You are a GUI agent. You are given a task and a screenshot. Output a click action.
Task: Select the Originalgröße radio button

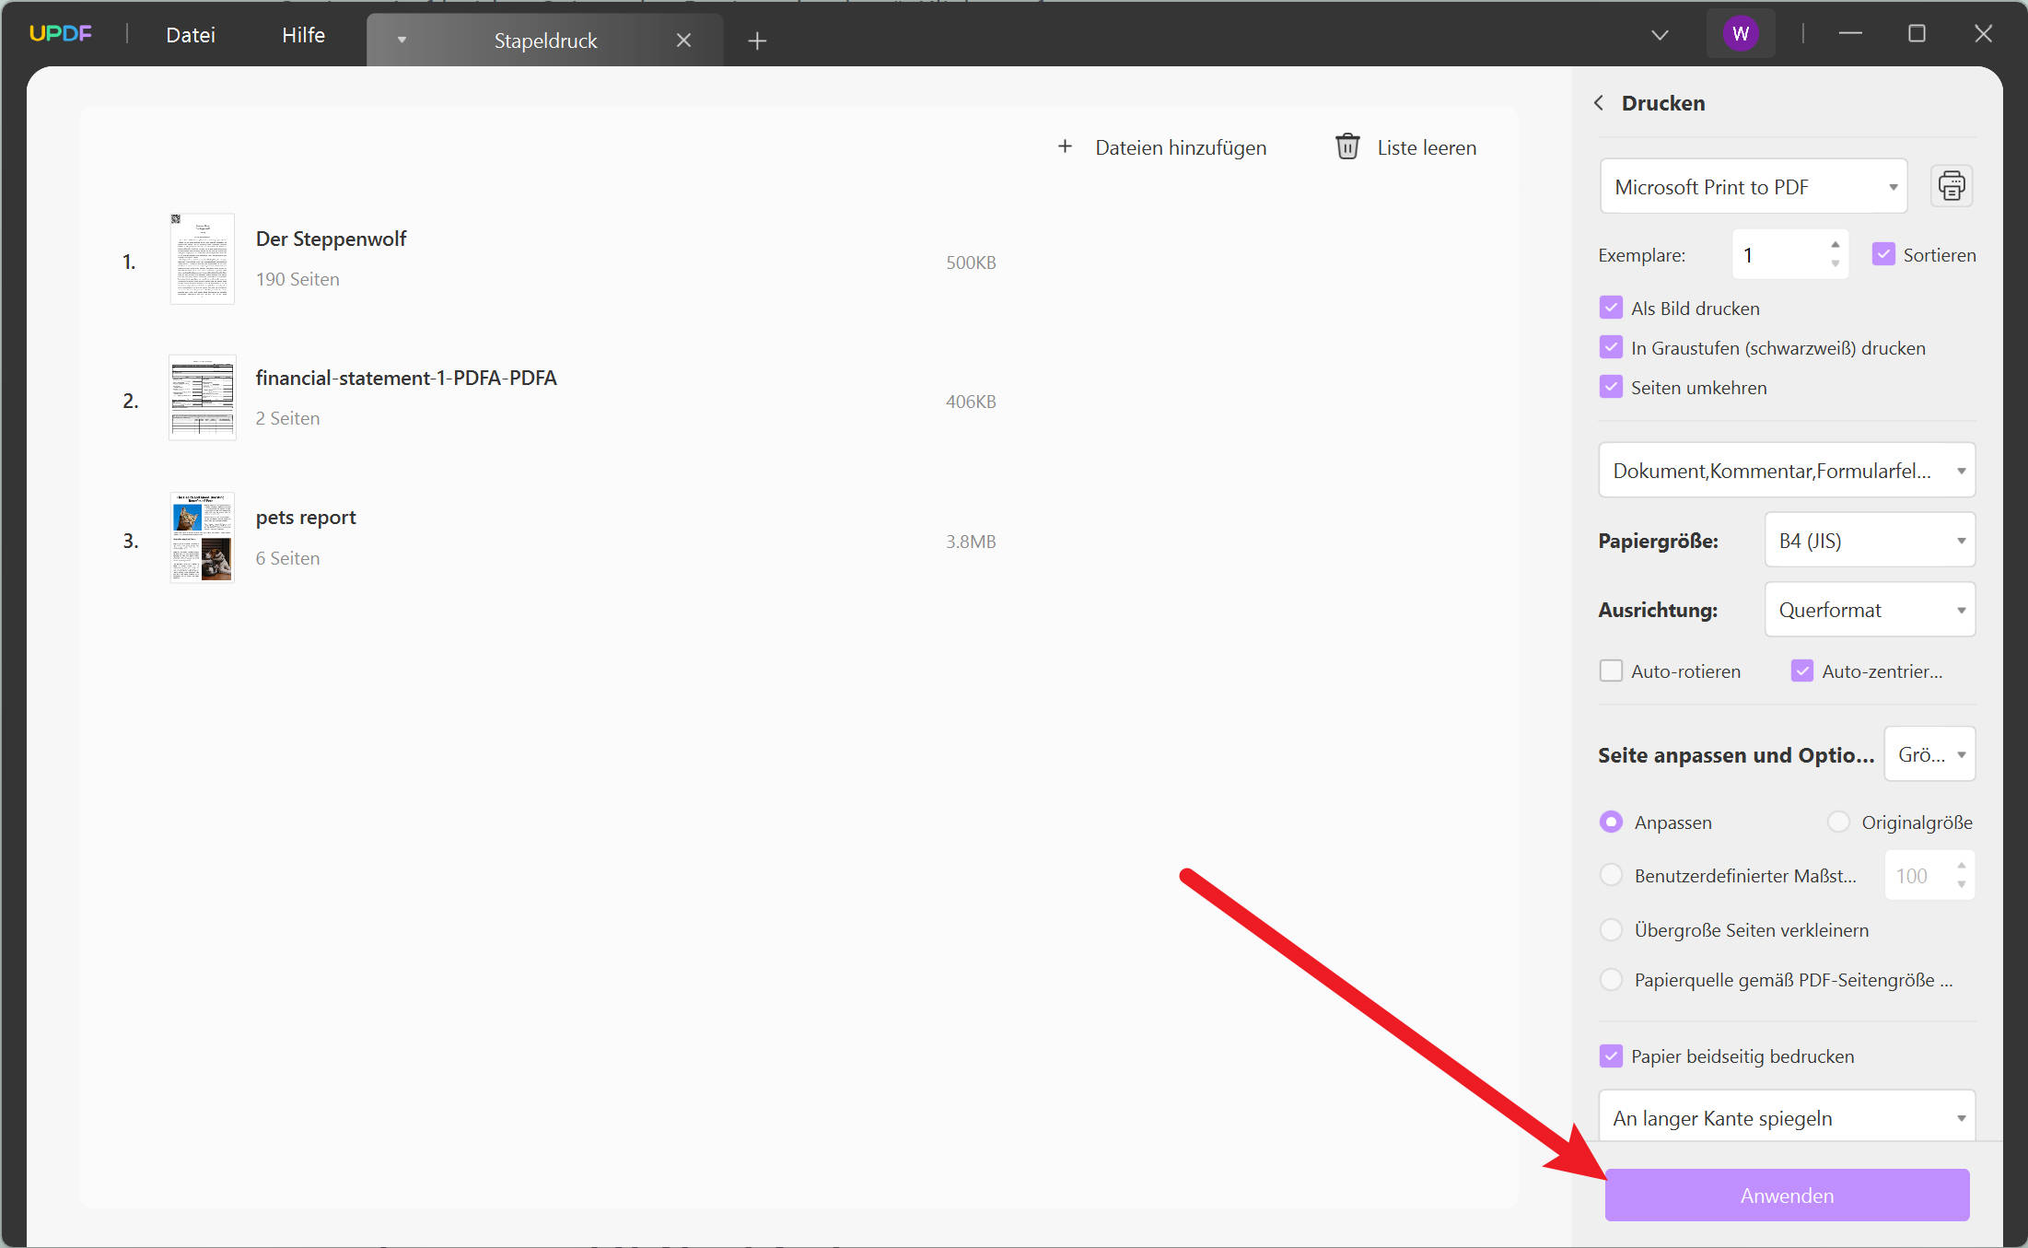pos(1838,822)
